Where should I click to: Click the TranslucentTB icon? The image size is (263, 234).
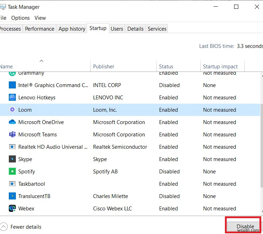click(x=12, y=196)
